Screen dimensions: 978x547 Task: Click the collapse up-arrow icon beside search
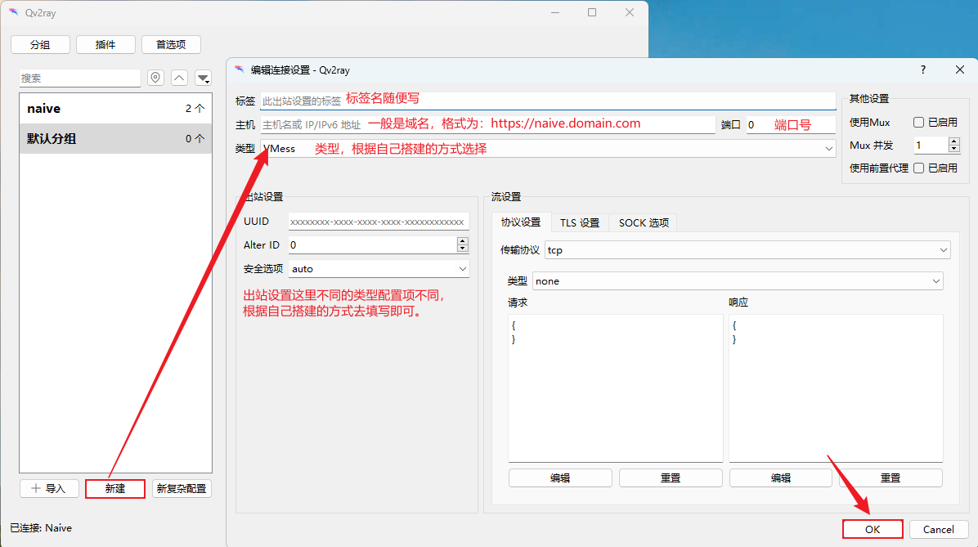179,78
